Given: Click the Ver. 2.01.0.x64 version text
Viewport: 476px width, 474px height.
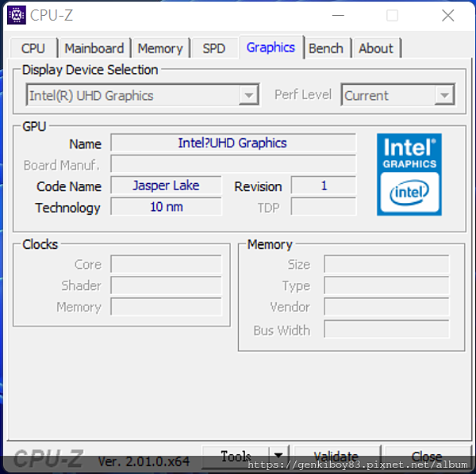Looking at the screenshot, I should [x=144, y=461].
